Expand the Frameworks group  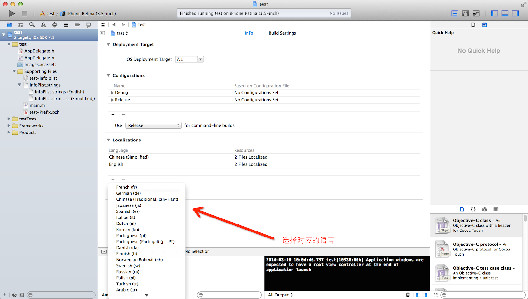click(x=9, y=126)
